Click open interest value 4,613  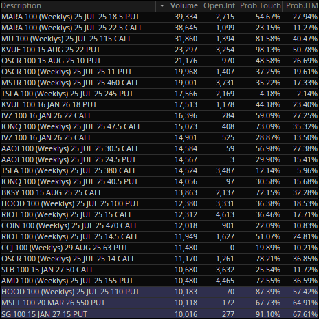(225, 214)
